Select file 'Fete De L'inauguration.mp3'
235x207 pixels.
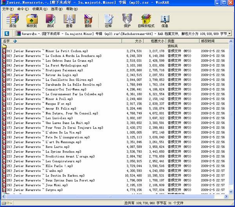click(48, 137)
